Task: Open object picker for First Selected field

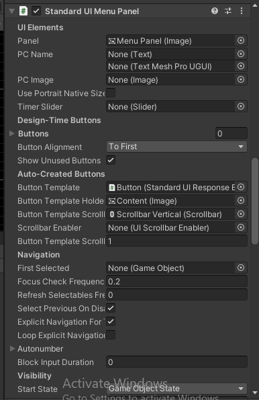Action: click(x=241, y=268)
